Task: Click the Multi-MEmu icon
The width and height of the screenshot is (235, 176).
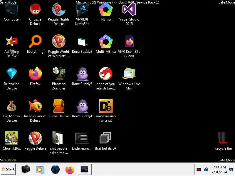Action: [x=106, y=41]
